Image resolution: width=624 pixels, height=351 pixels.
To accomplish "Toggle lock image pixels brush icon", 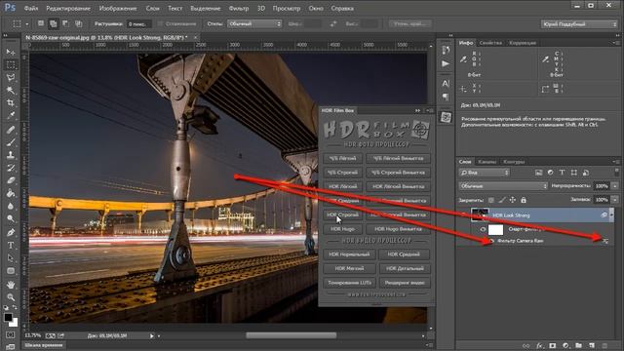I will (x=502, y=200).
